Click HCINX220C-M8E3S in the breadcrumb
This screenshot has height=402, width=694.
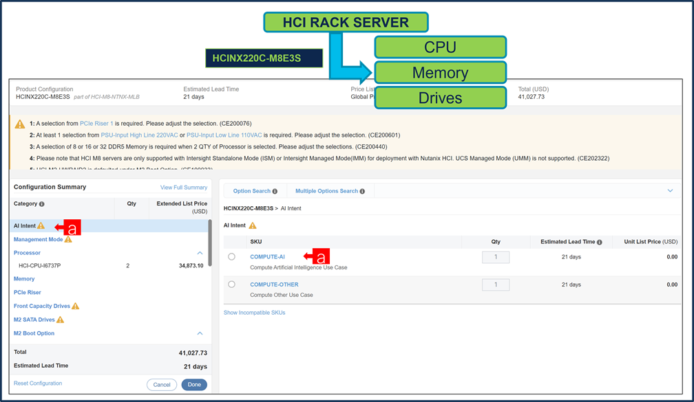click(x=249, y=208)
